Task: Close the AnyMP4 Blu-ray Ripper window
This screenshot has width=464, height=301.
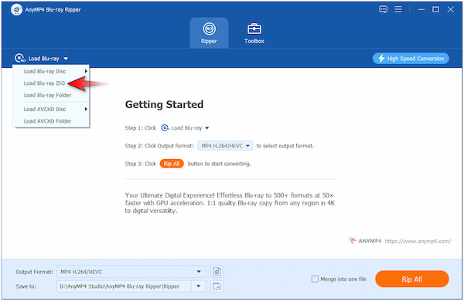Action: (450, 9)
